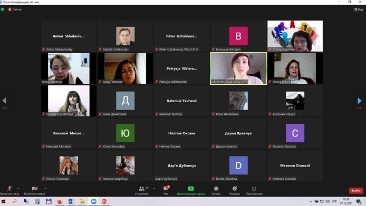This screenshot has width=366, height=206.
Task: Go to previous gallery page with left arrow
Action: (4, 101)
